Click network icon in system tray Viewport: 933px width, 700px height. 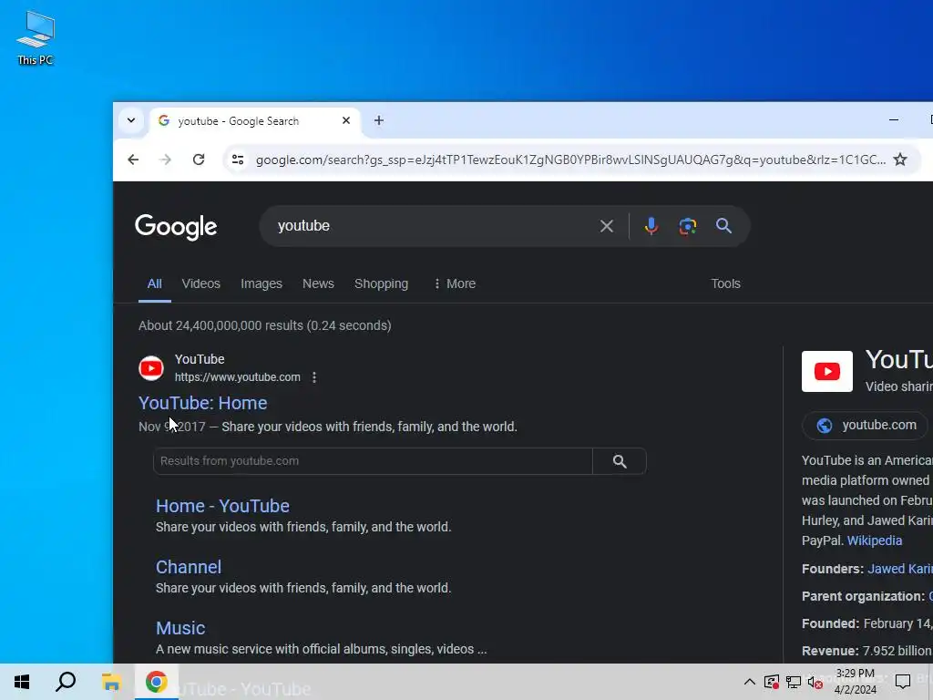[x=794, y=682]
